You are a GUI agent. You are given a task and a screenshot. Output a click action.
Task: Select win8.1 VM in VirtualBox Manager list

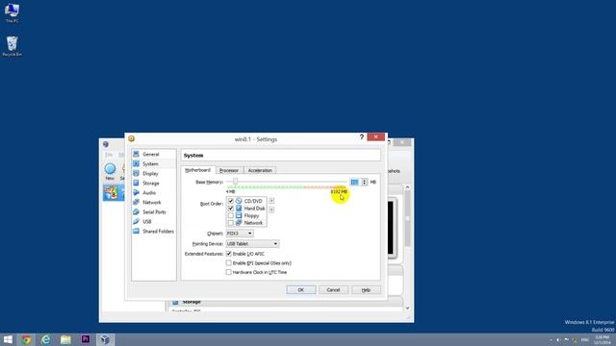tap(114, 192)
